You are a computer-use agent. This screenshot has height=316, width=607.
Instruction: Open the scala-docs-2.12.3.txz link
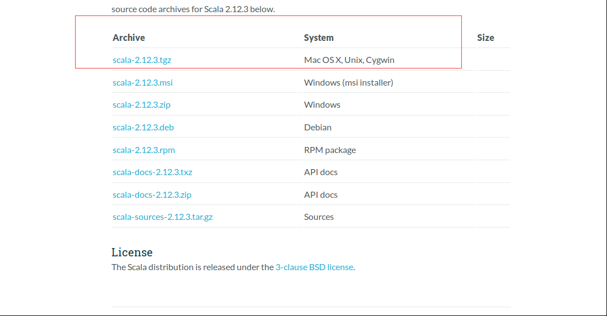[152, 172]
